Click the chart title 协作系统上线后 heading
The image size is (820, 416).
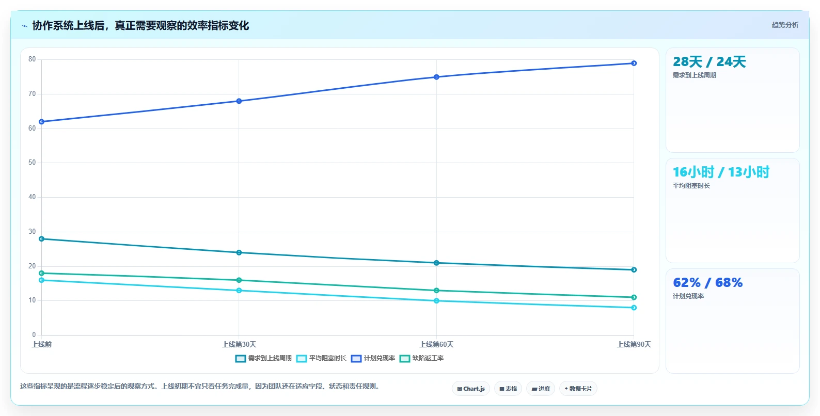140,25
